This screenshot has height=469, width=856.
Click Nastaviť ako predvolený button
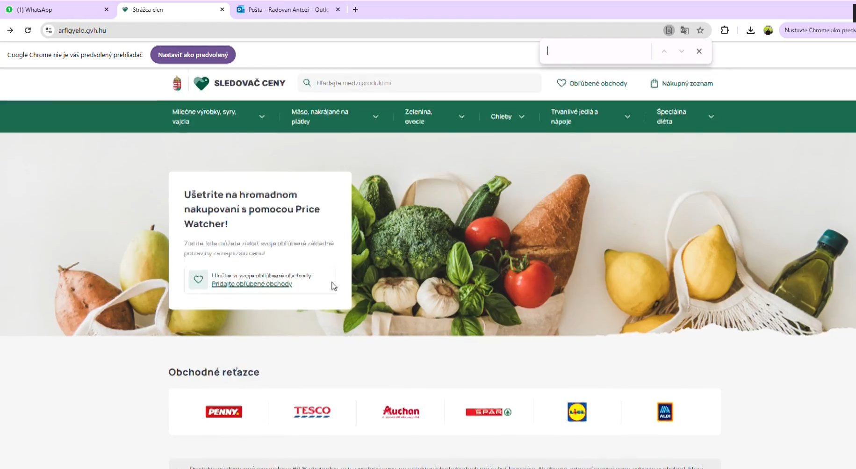pyautogui.click(x=193, y=55)
